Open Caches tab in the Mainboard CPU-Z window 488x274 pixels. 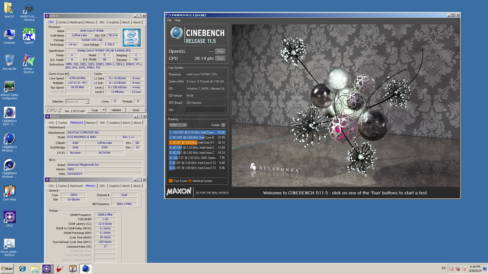[63, 123]
